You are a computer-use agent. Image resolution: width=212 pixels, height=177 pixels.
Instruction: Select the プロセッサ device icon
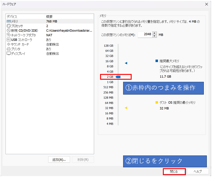tap(9, 26)
